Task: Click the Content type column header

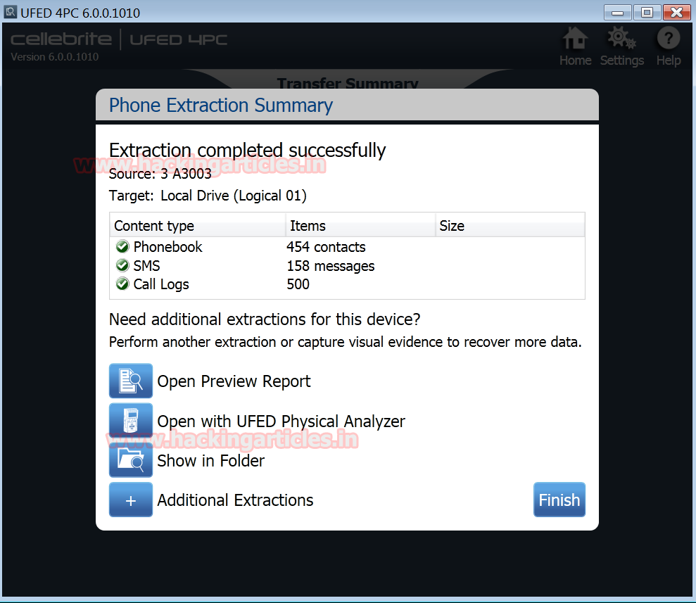Action: (198, 225)
